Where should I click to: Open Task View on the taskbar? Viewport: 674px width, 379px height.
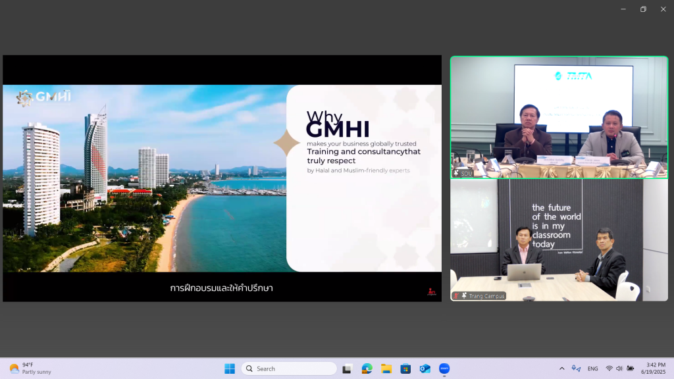click(x=347, y=368)
